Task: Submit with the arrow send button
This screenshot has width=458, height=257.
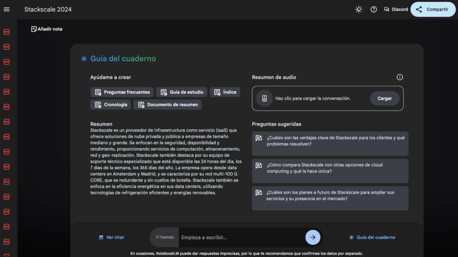Action: (x=313, y=237)
